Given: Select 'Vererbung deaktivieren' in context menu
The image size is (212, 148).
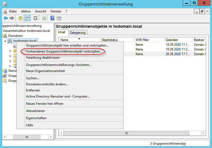Looking at the screenshot, I should coord(43,58).
